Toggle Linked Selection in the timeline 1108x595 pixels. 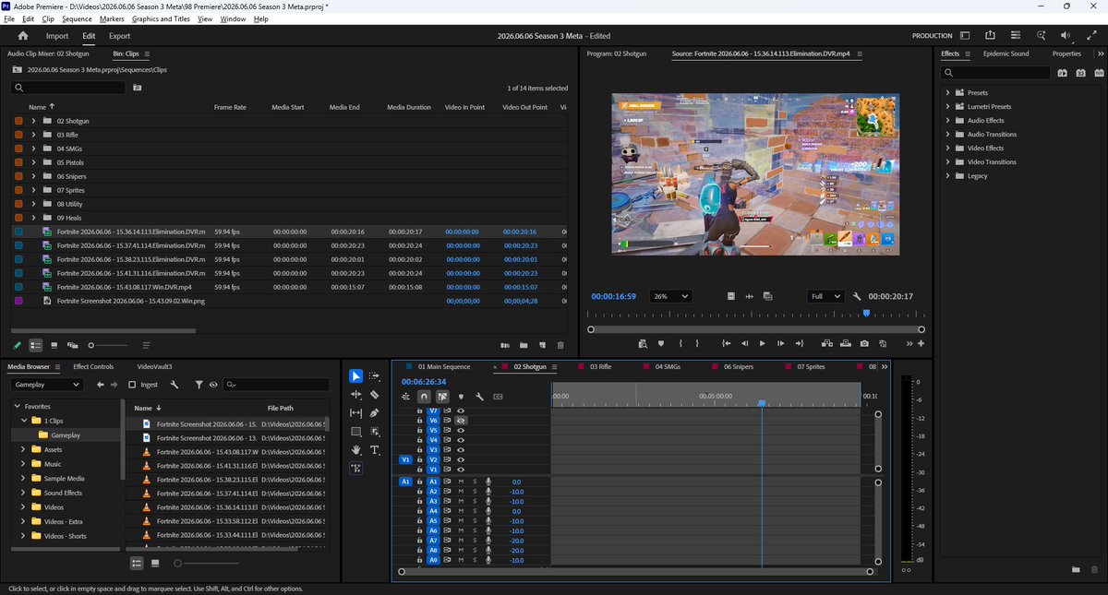pyautogui.click(x=442, y=397)
